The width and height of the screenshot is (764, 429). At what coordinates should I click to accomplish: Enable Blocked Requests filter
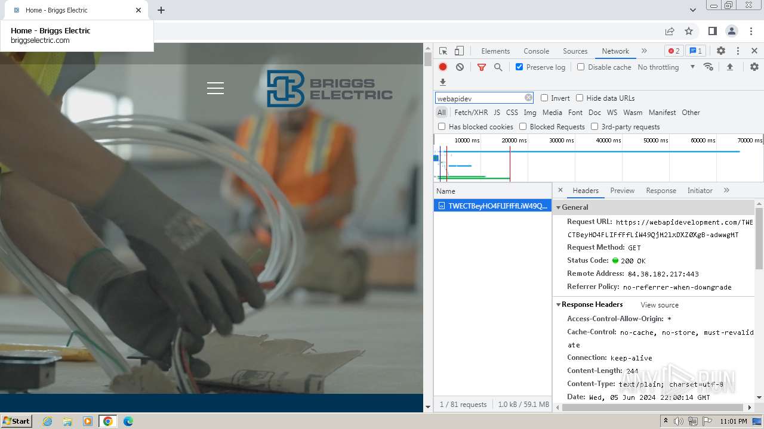click(x=523, y=126)
